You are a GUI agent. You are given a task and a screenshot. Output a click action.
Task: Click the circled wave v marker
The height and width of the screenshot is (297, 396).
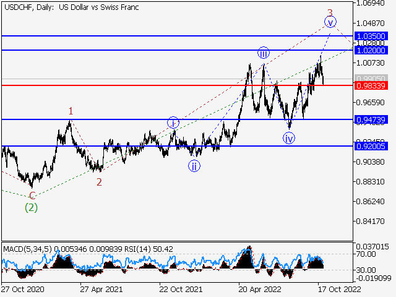pyautogui.click(x=330, y=22)
